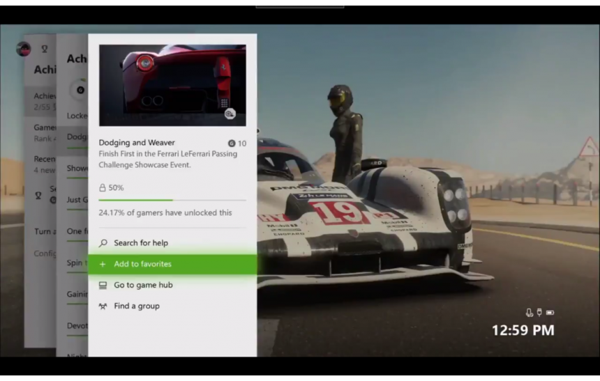The width and height of the screenshot is (600, 381).
Task: Select the Search for help option
Action: (172, 243)
